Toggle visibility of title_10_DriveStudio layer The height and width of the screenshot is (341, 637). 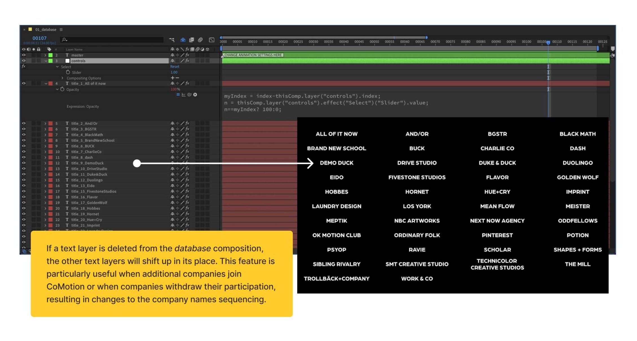tap(24, 169)
